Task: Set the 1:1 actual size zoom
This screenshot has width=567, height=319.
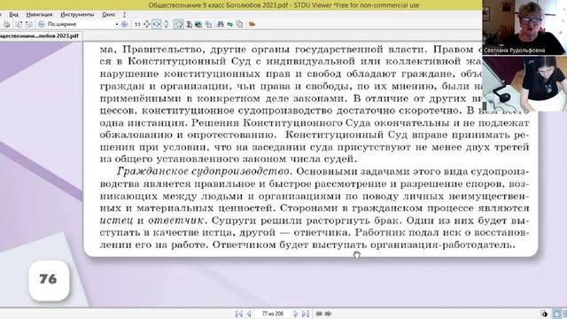Action: pos(137,24)
